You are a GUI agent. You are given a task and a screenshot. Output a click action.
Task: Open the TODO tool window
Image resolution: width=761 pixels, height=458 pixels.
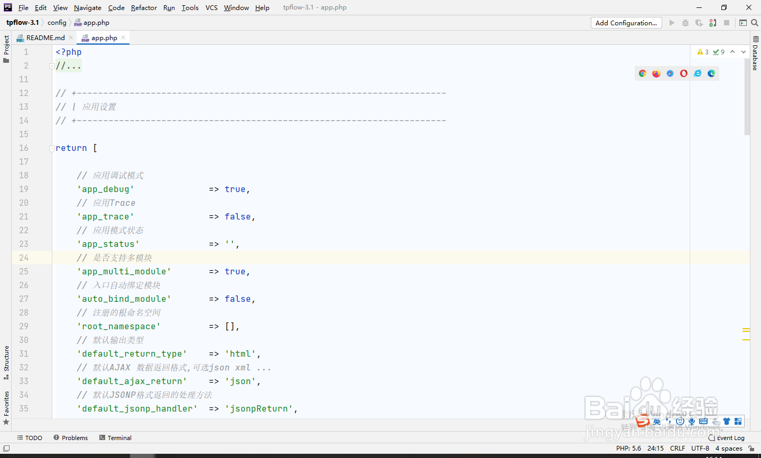click(x=30, y=437)
